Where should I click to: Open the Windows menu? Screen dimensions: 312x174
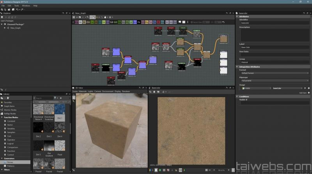(26, 5)
